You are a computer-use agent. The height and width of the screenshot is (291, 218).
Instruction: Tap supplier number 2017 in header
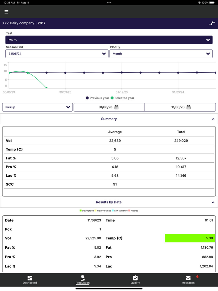click(x=41, y=23)
